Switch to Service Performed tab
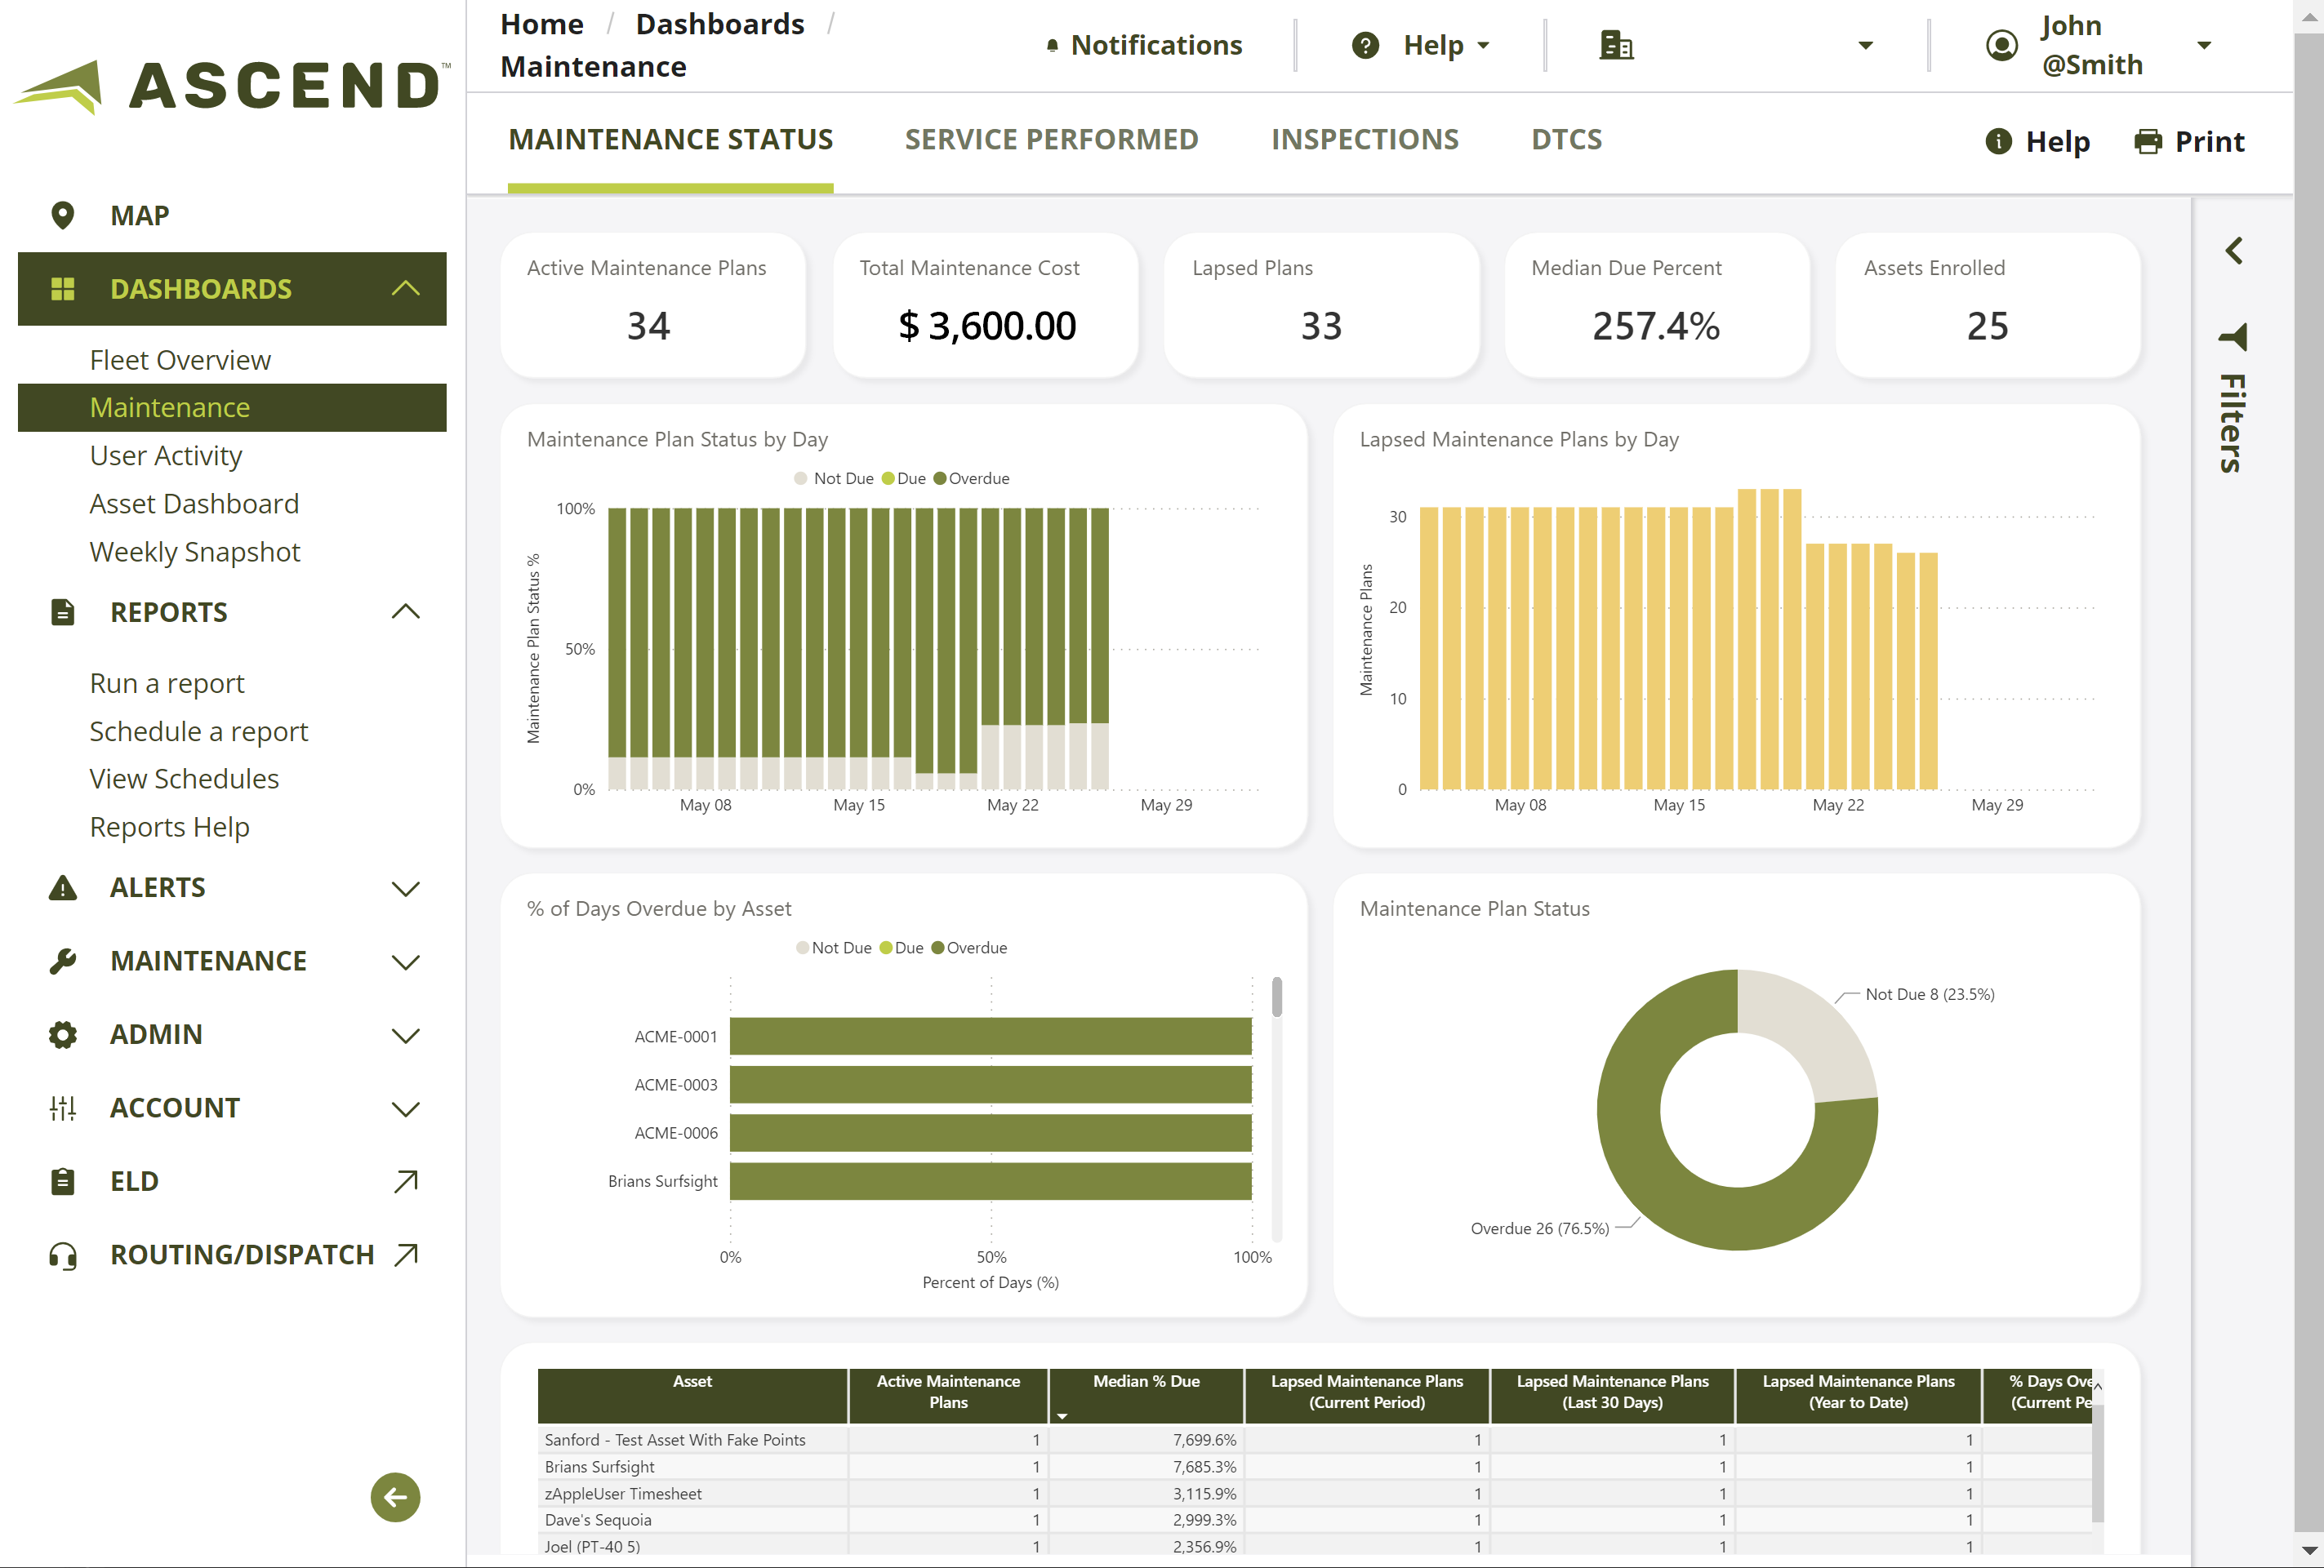 [x=1051, y=140]
